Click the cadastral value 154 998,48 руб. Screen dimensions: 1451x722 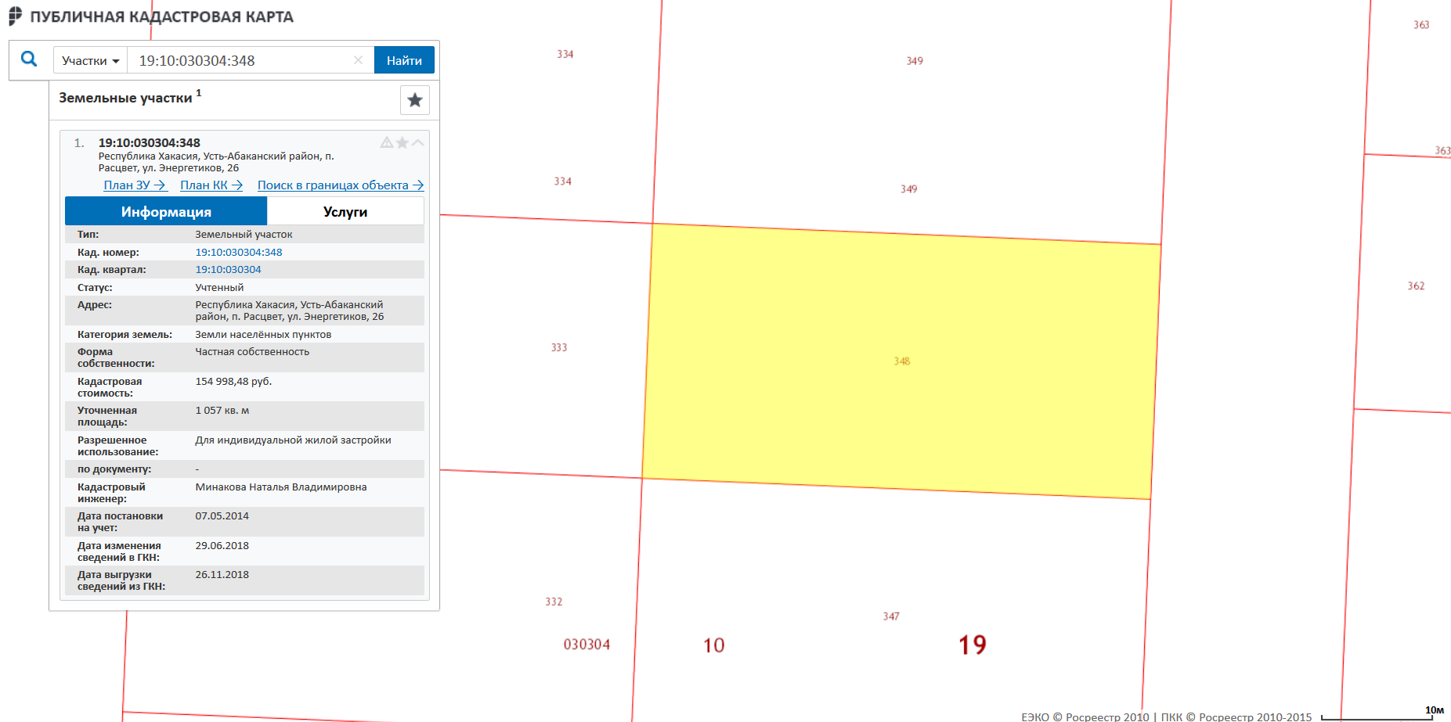click(233, 381)
